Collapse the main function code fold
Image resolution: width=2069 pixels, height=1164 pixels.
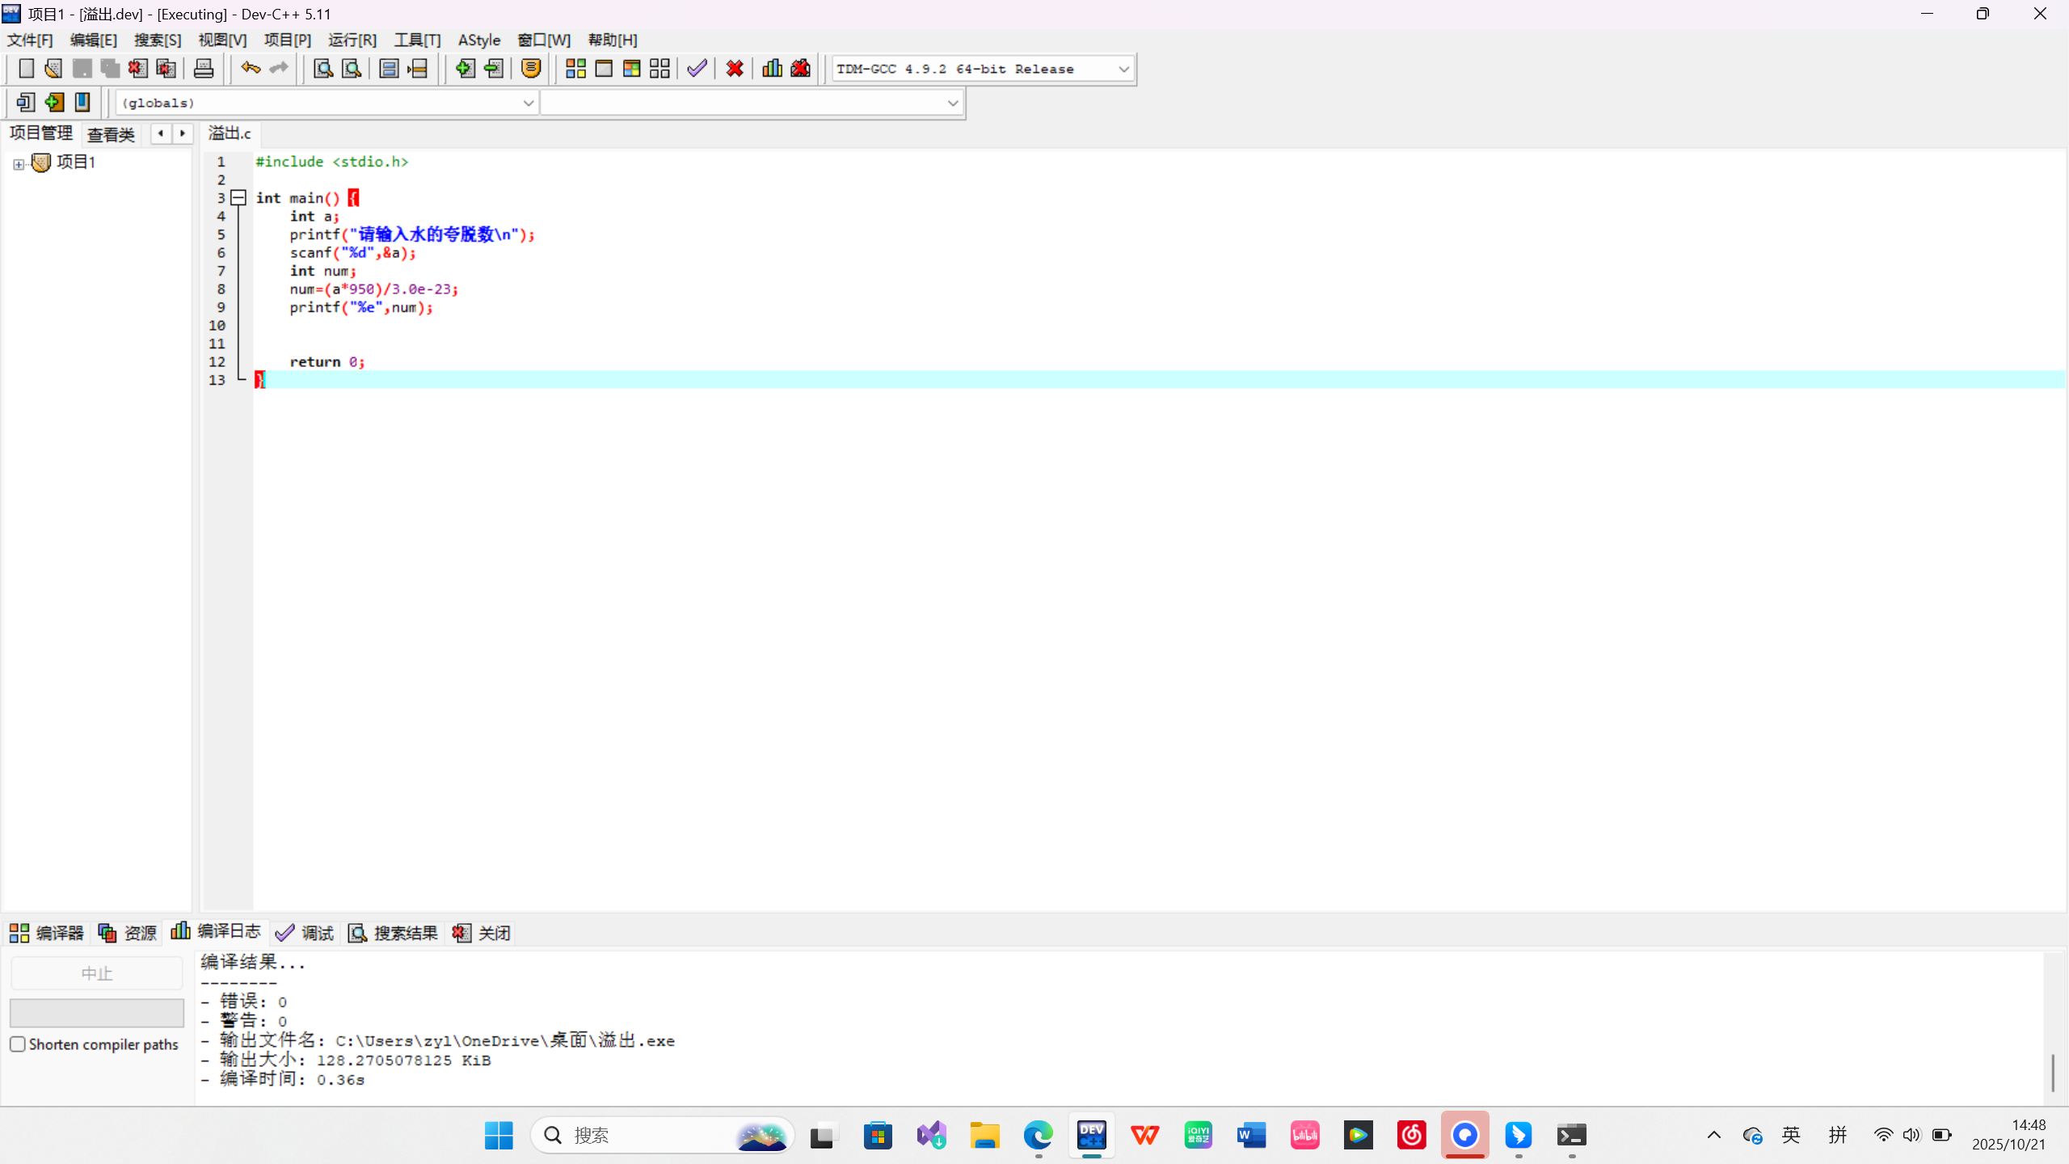tap(238, 198)
